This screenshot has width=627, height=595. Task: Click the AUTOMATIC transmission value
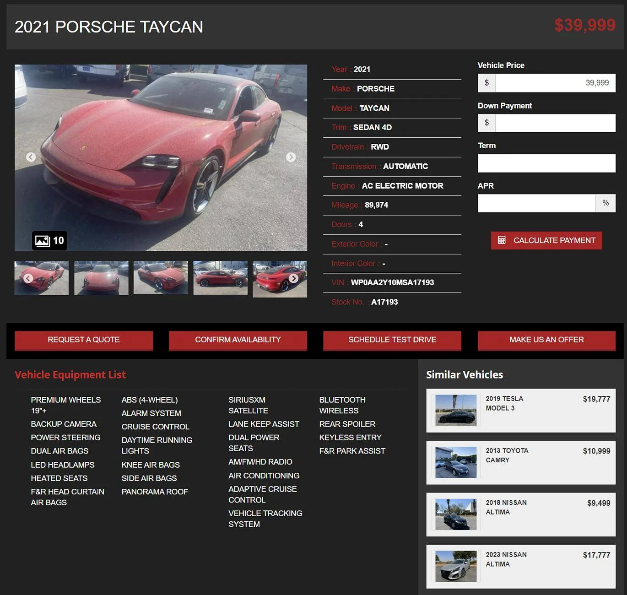coord(405,167)
